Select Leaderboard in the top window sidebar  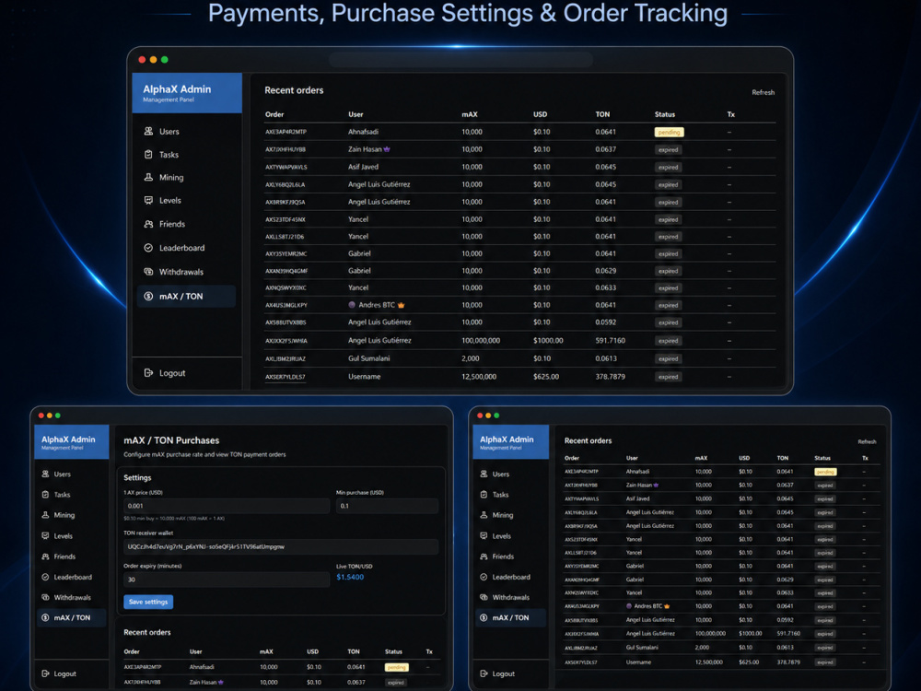coord(182,248)
